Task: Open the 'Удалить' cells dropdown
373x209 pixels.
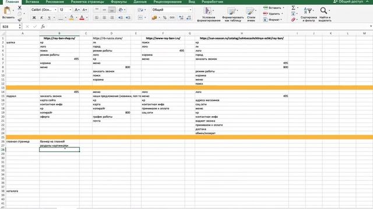Action: [x=273, y=14]
